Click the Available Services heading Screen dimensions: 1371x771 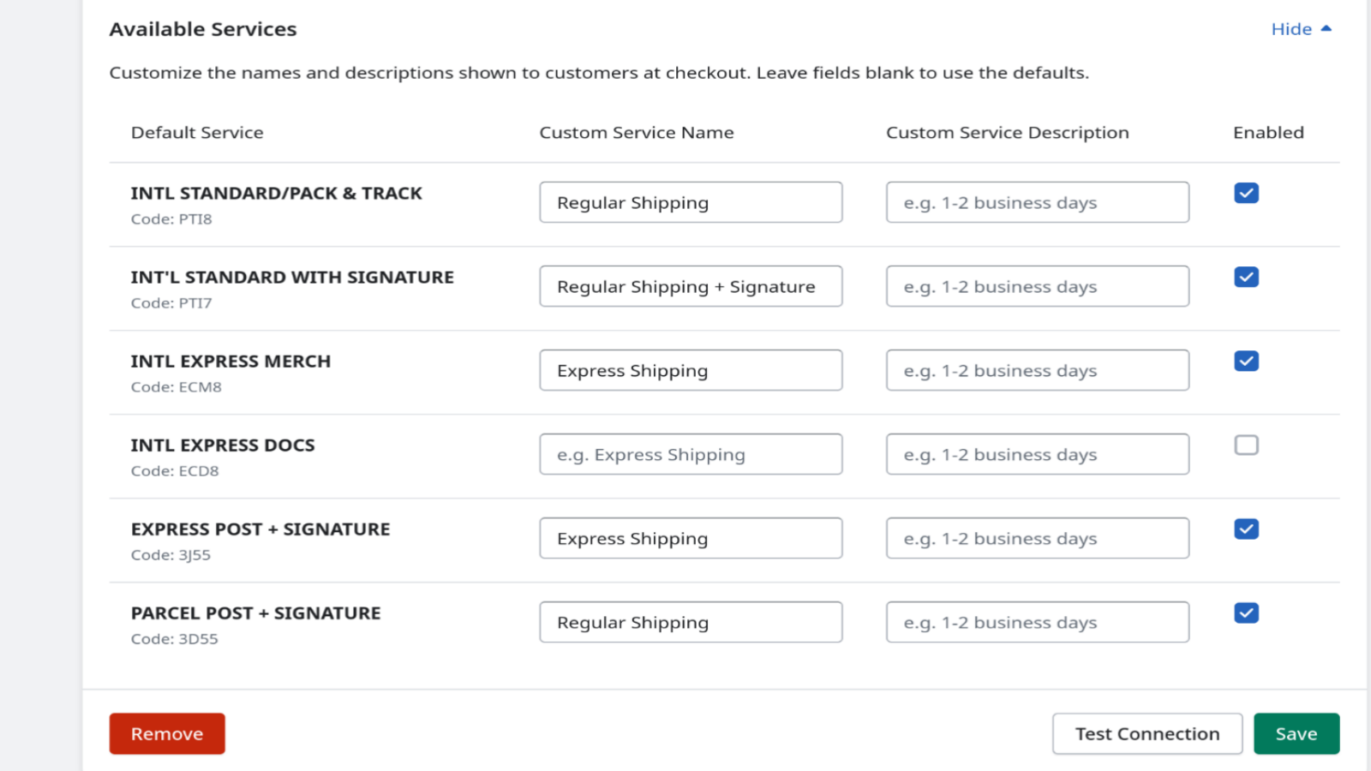[202, 28]
